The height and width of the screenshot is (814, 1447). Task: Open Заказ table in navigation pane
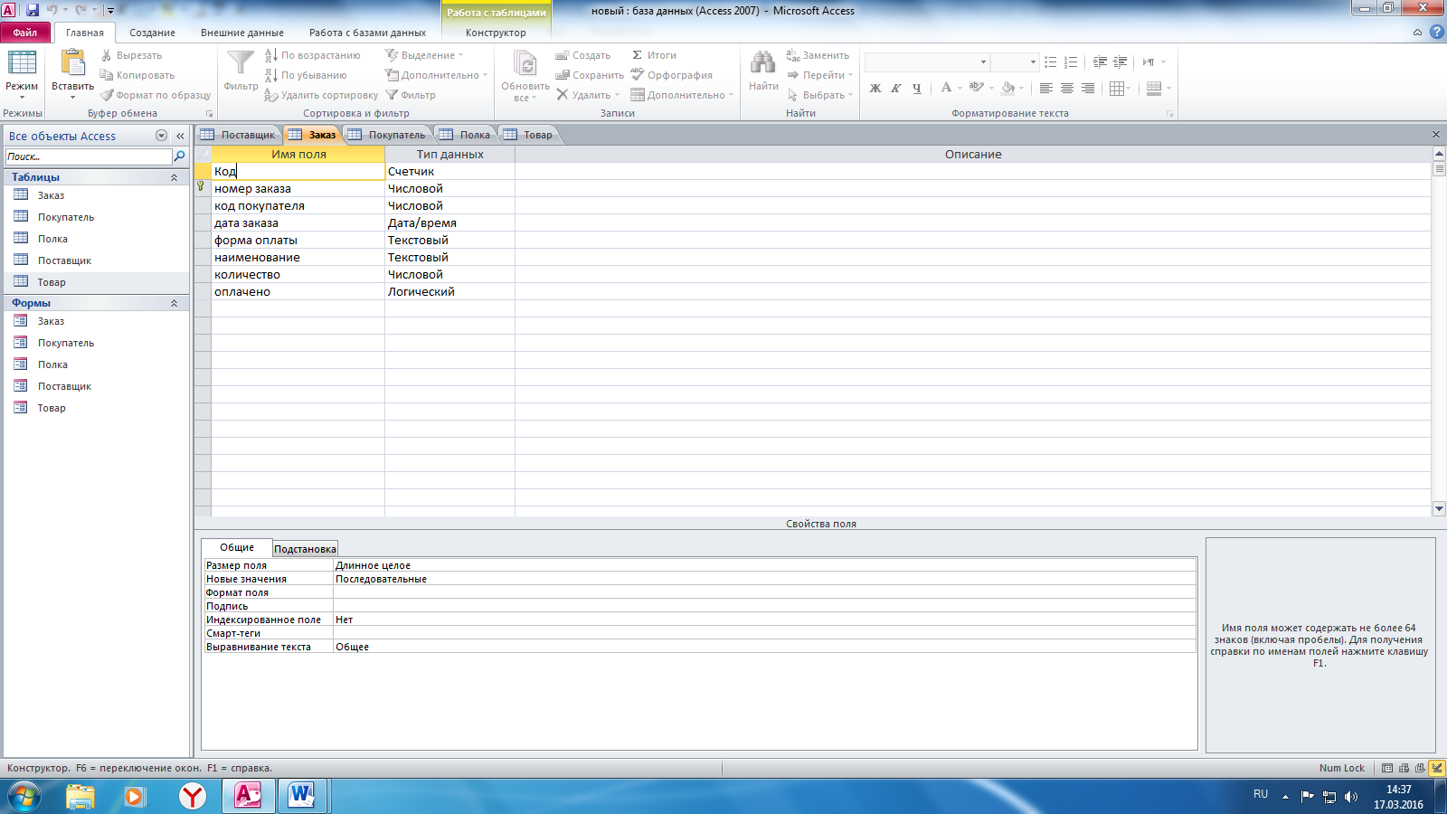[x=51, y=195]
